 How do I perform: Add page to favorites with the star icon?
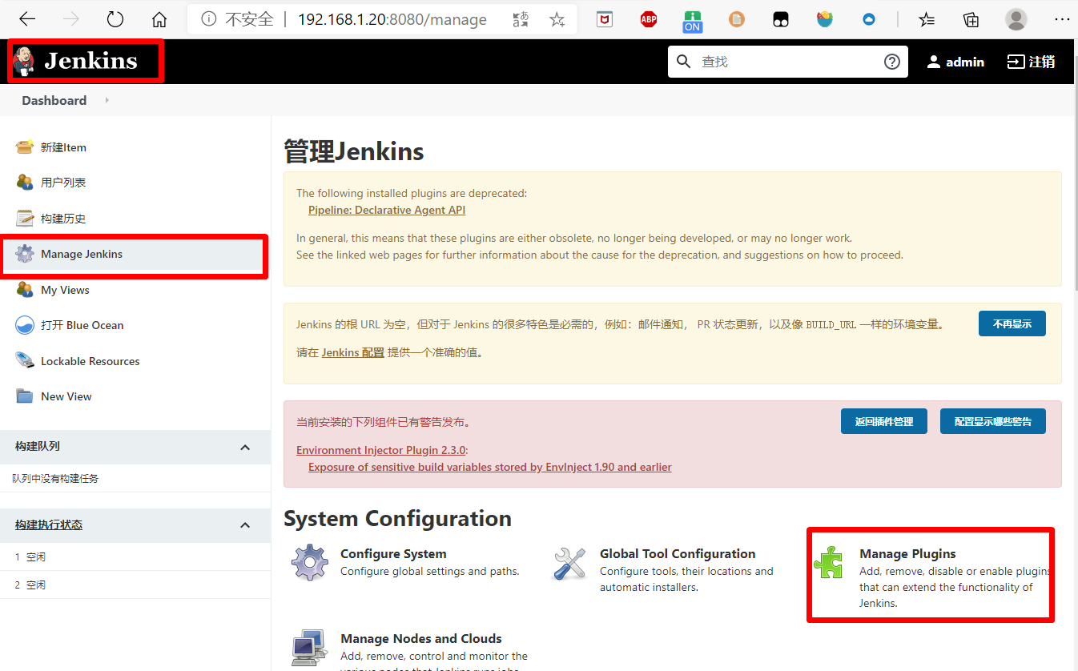coord(557,19)
